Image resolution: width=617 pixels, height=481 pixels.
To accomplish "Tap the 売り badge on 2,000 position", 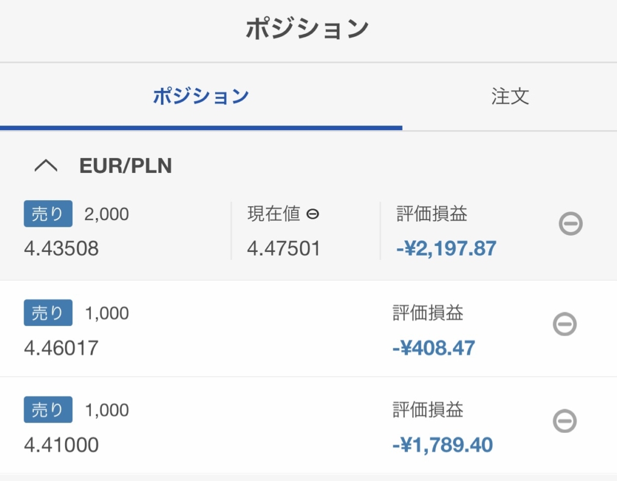I will 48,214.
